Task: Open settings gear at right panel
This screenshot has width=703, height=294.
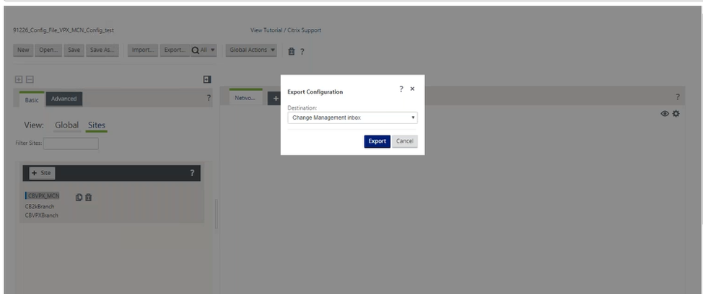Action: (676, 114)
